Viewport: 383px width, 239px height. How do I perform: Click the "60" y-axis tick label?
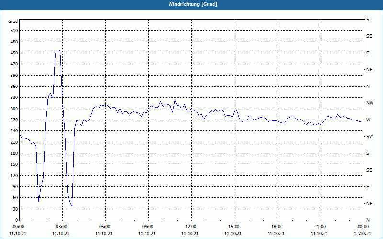15,198
